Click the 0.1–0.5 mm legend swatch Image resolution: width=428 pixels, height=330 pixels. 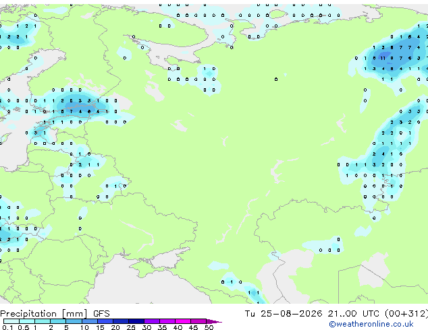click(11, 321)
